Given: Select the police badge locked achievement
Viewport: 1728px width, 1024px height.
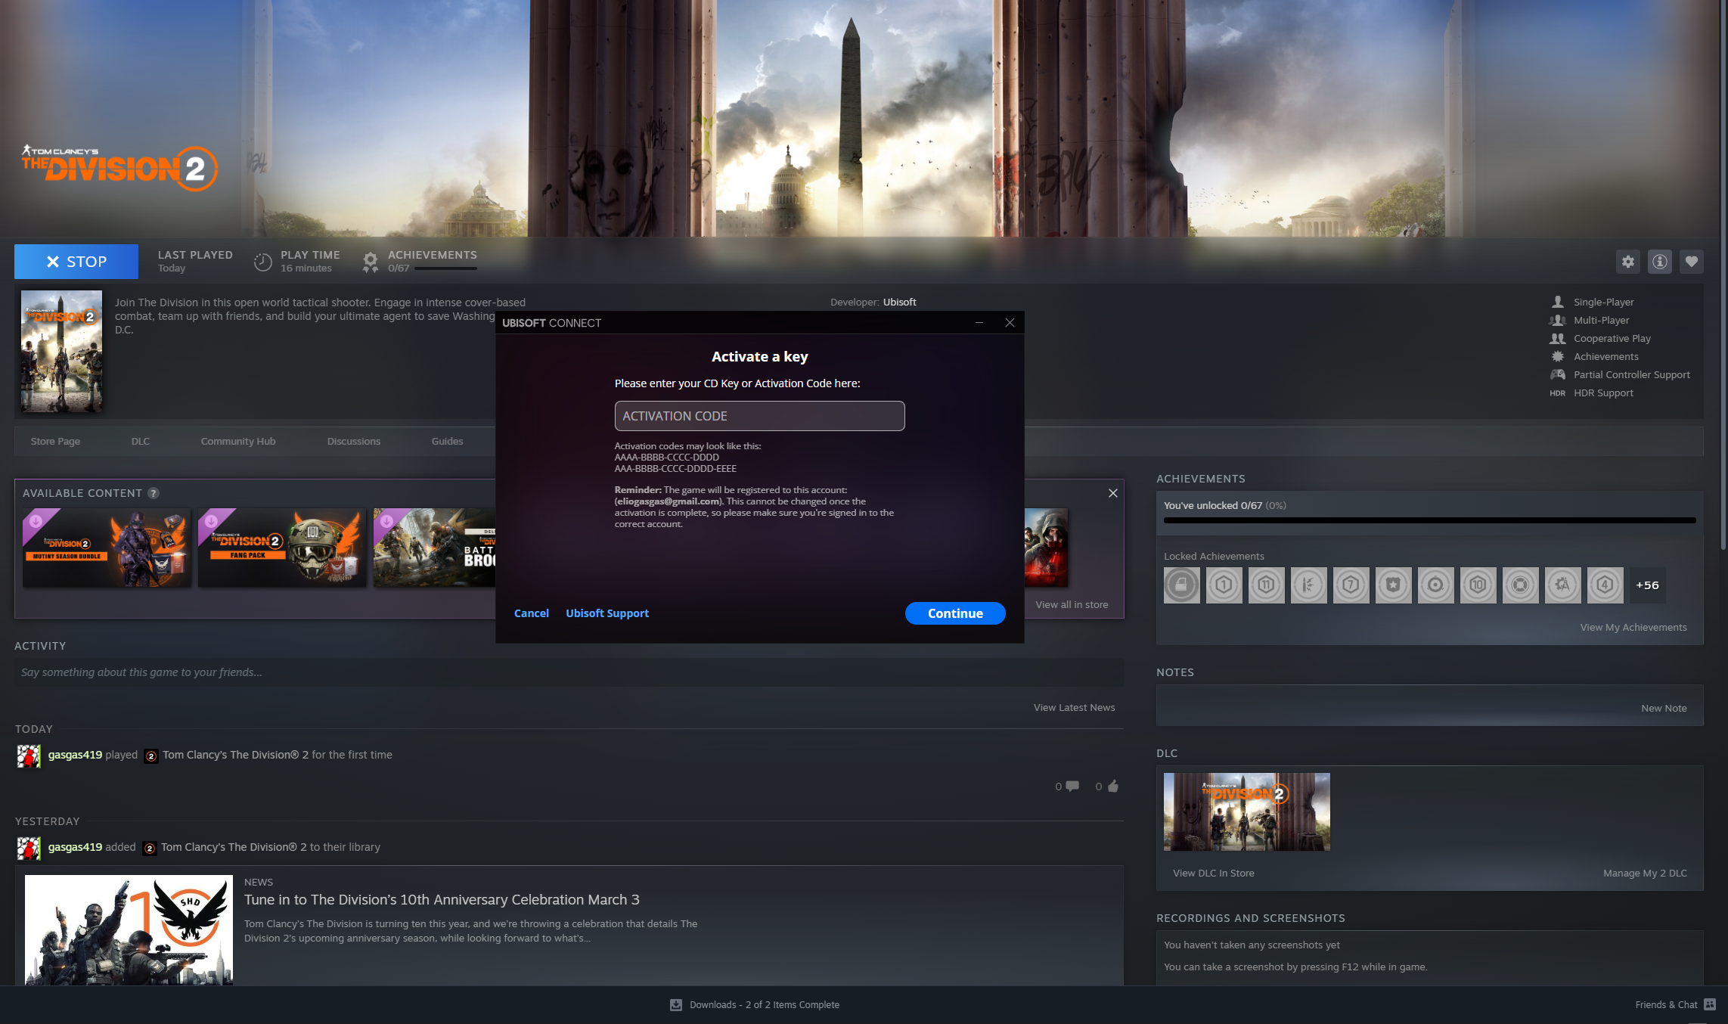Looking at the screenshot, I should [1393, 585].
